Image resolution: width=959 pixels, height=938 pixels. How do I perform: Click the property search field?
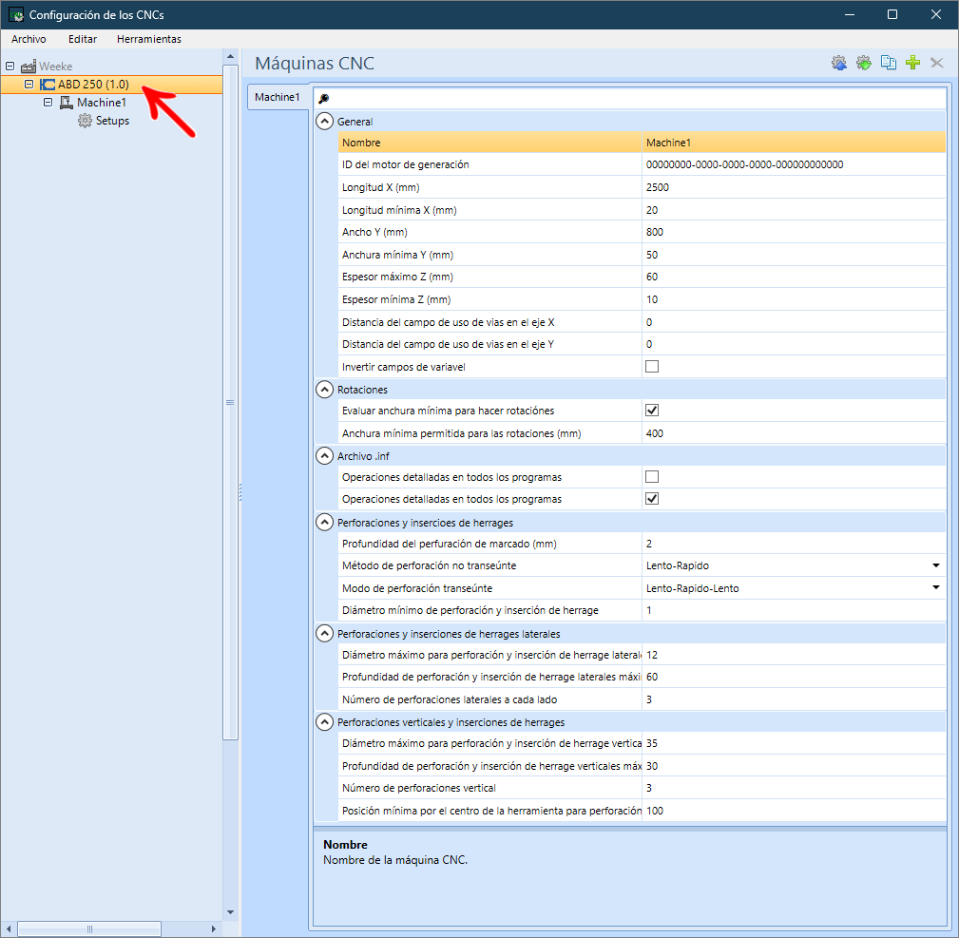630,99
